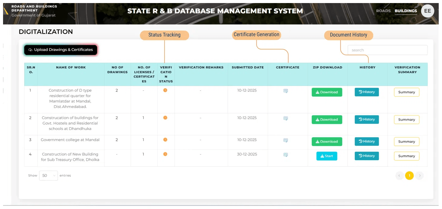Open History for Govt. Hostels at Dhandhuka
442x209 pixels.
(x=367, y=119)
